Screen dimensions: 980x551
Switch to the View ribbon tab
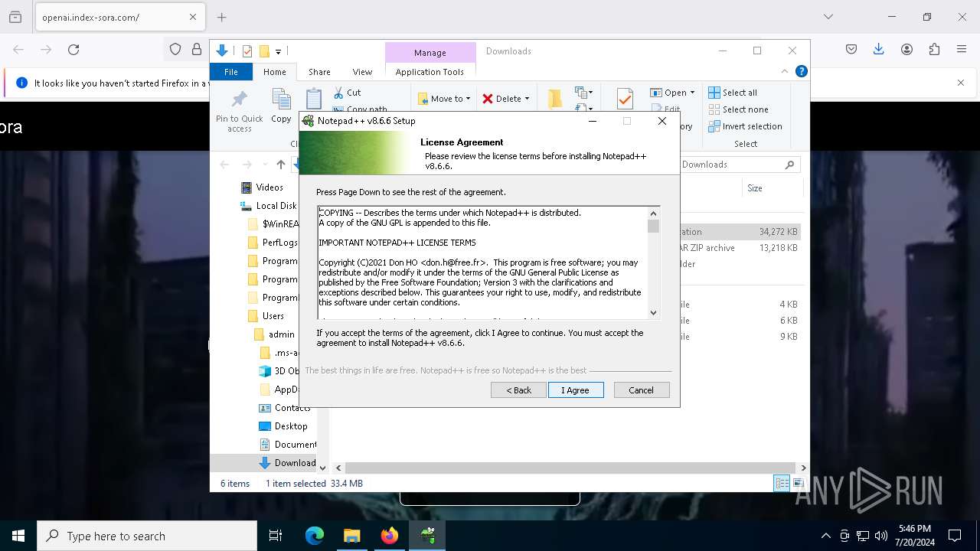click(362, 72)
